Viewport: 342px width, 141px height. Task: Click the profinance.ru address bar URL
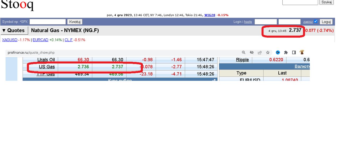click(x=31, y=53)
